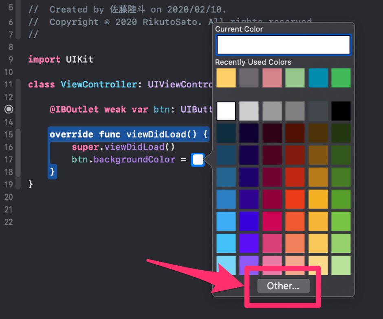This screenshot has width=383, height=319.
Task: Click the Other... button to open custom colors
Action: coord(283,286)
